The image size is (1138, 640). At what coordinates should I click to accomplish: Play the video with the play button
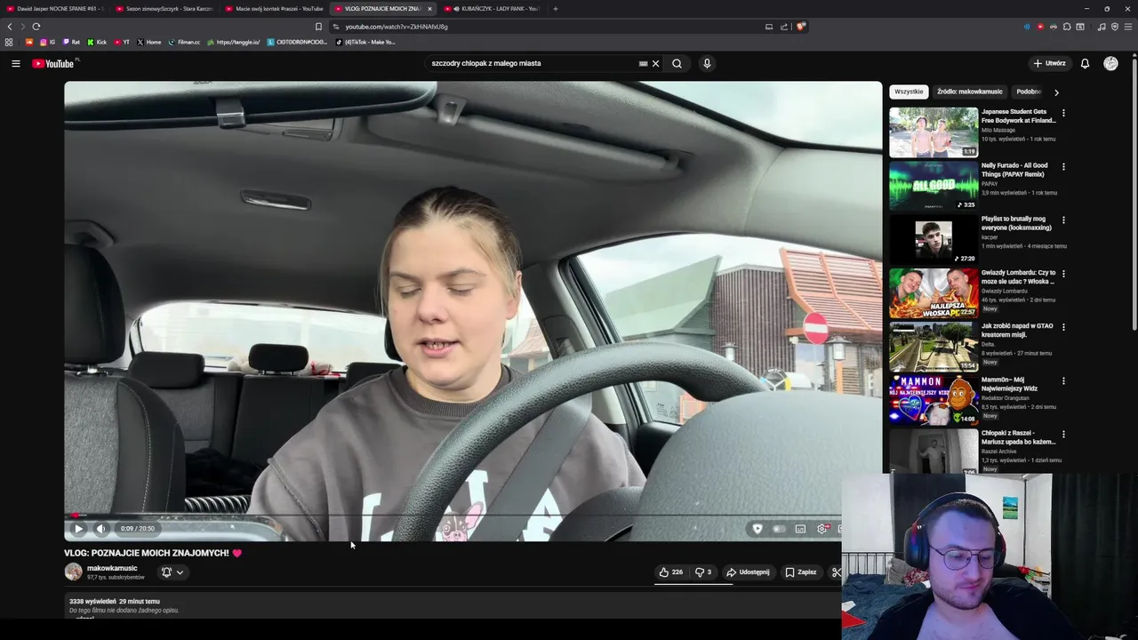tap(78, 529)
